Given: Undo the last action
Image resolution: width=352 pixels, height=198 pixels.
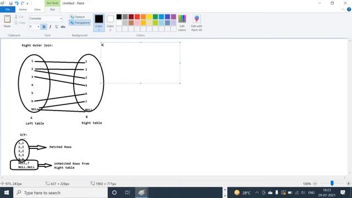Looking at the screenshot, I should (x=16, y=3).
